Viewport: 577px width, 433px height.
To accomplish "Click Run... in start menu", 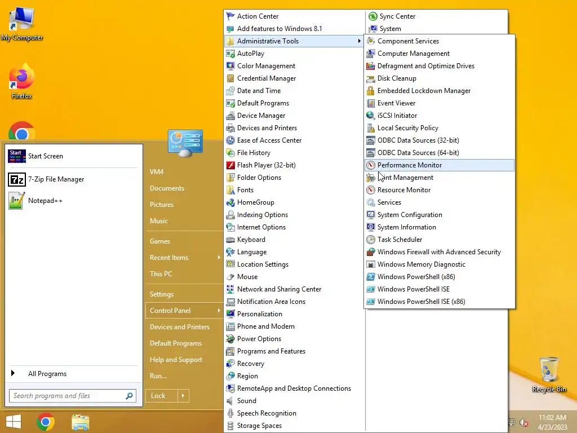I will click(158, 376).
